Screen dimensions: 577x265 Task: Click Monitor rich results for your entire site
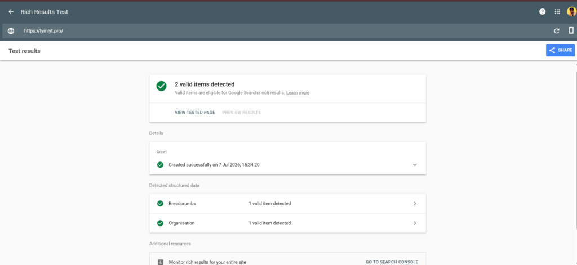207,262
